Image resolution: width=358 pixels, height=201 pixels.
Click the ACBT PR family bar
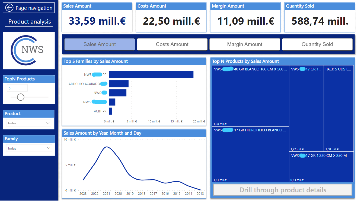coord(111,111)
